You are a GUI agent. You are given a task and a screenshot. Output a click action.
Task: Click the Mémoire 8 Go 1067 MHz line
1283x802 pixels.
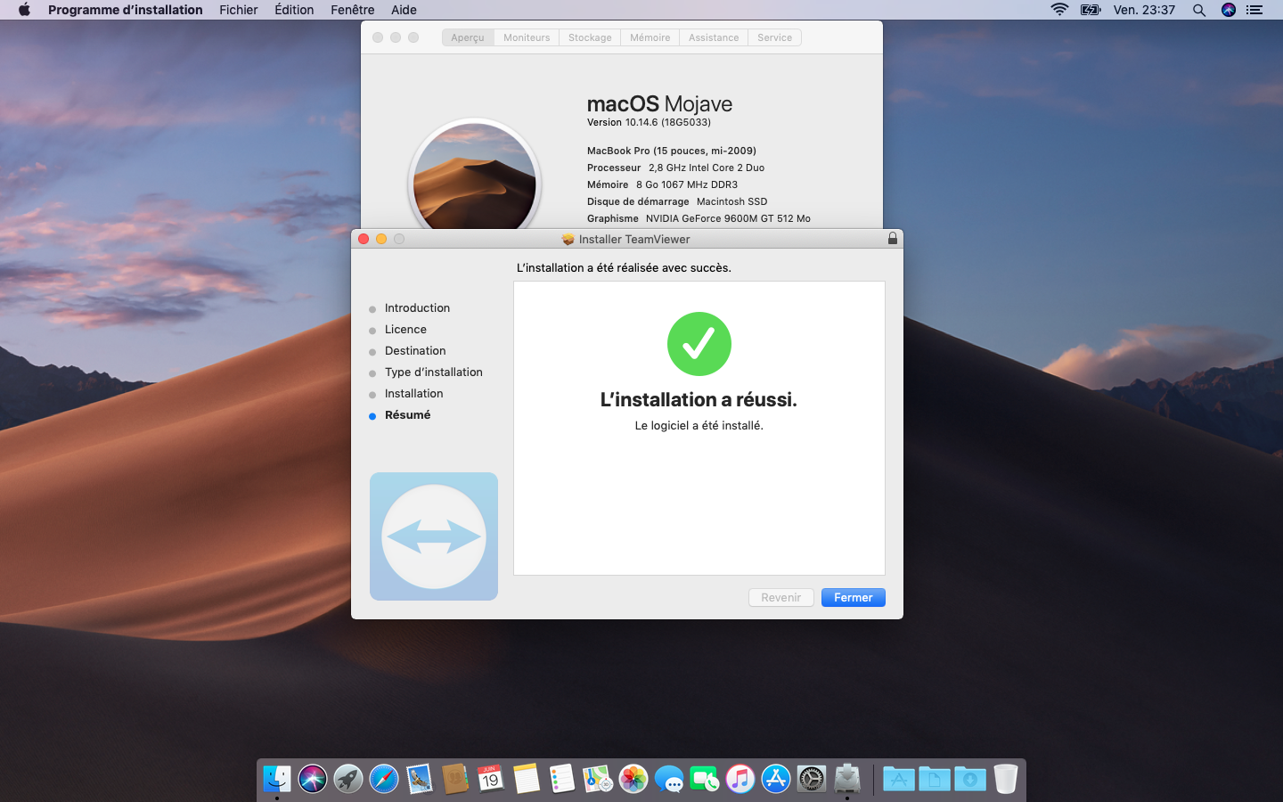[x=662, y=184]
